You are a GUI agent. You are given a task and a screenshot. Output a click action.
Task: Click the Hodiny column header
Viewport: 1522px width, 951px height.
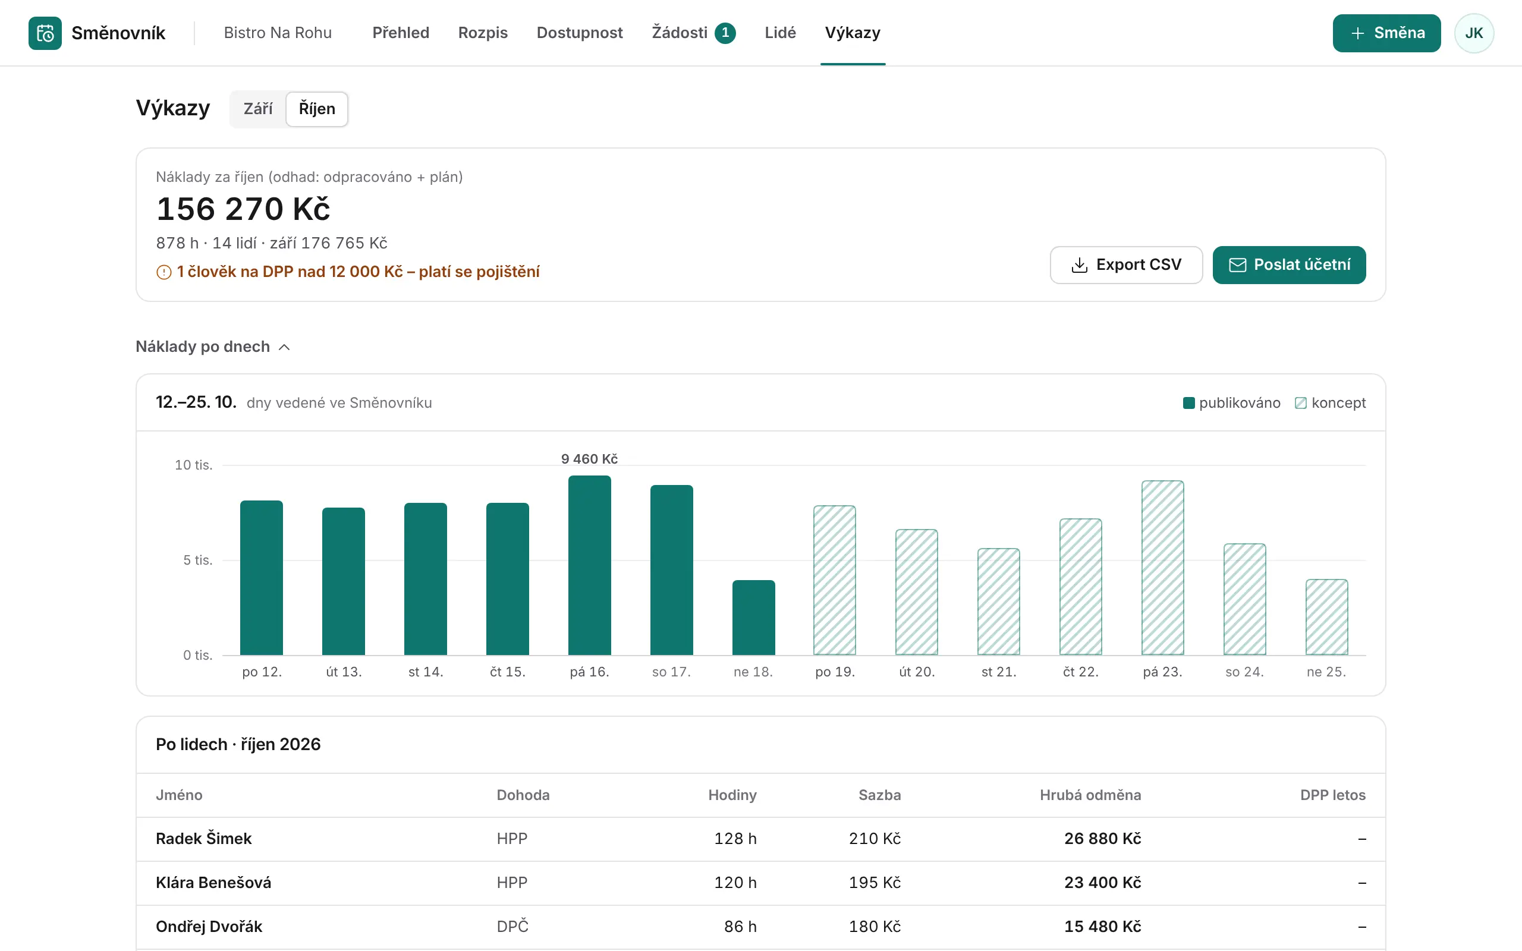click(x=732, y=795)
